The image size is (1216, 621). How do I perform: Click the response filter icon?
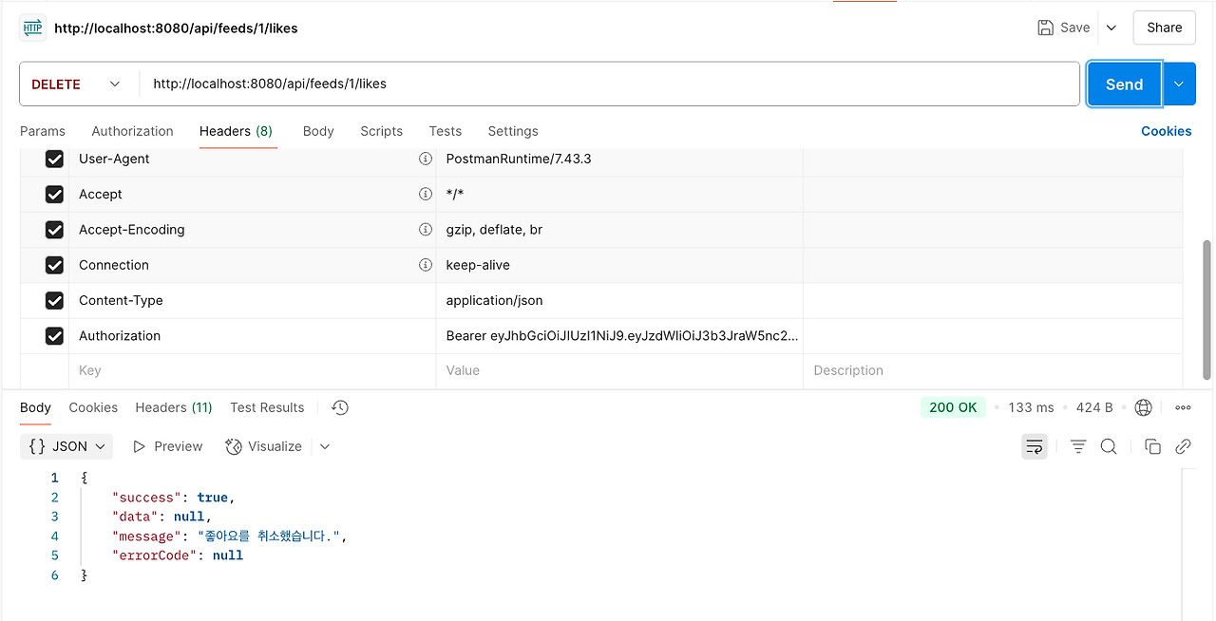coord(1078,446)
